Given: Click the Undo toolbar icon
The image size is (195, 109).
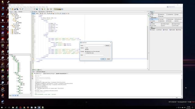Looking at the screenshot, I should [20, 9].
